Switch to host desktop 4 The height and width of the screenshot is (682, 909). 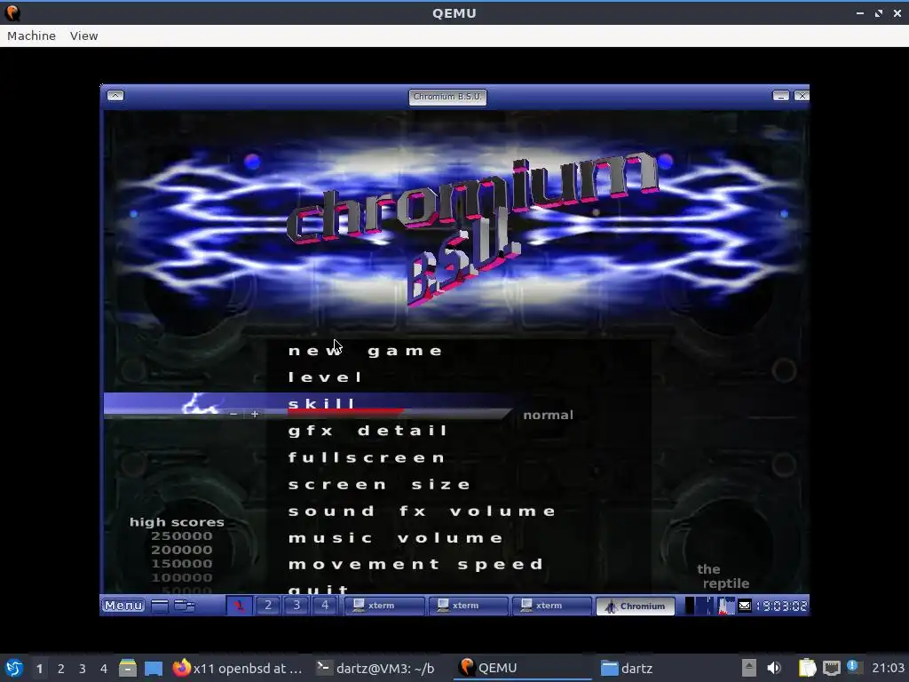tap(104, 669)
